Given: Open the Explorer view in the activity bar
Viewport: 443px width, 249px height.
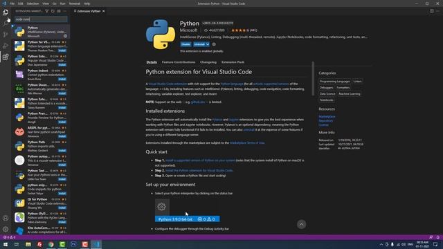Looking at the screenshot, I should [x=6, y=12].
